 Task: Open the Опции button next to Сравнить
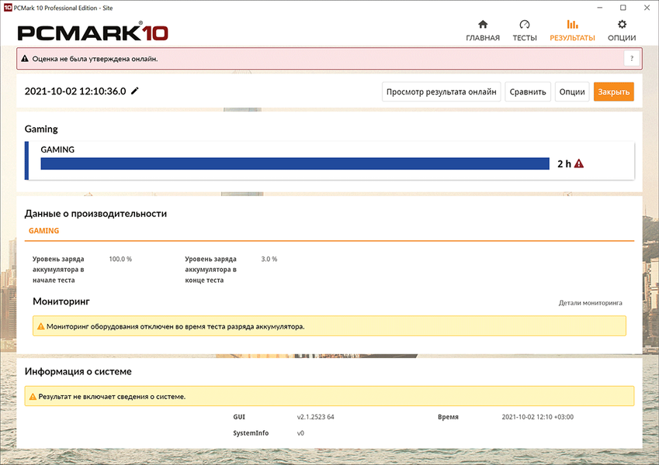click(x=572, y=91)
